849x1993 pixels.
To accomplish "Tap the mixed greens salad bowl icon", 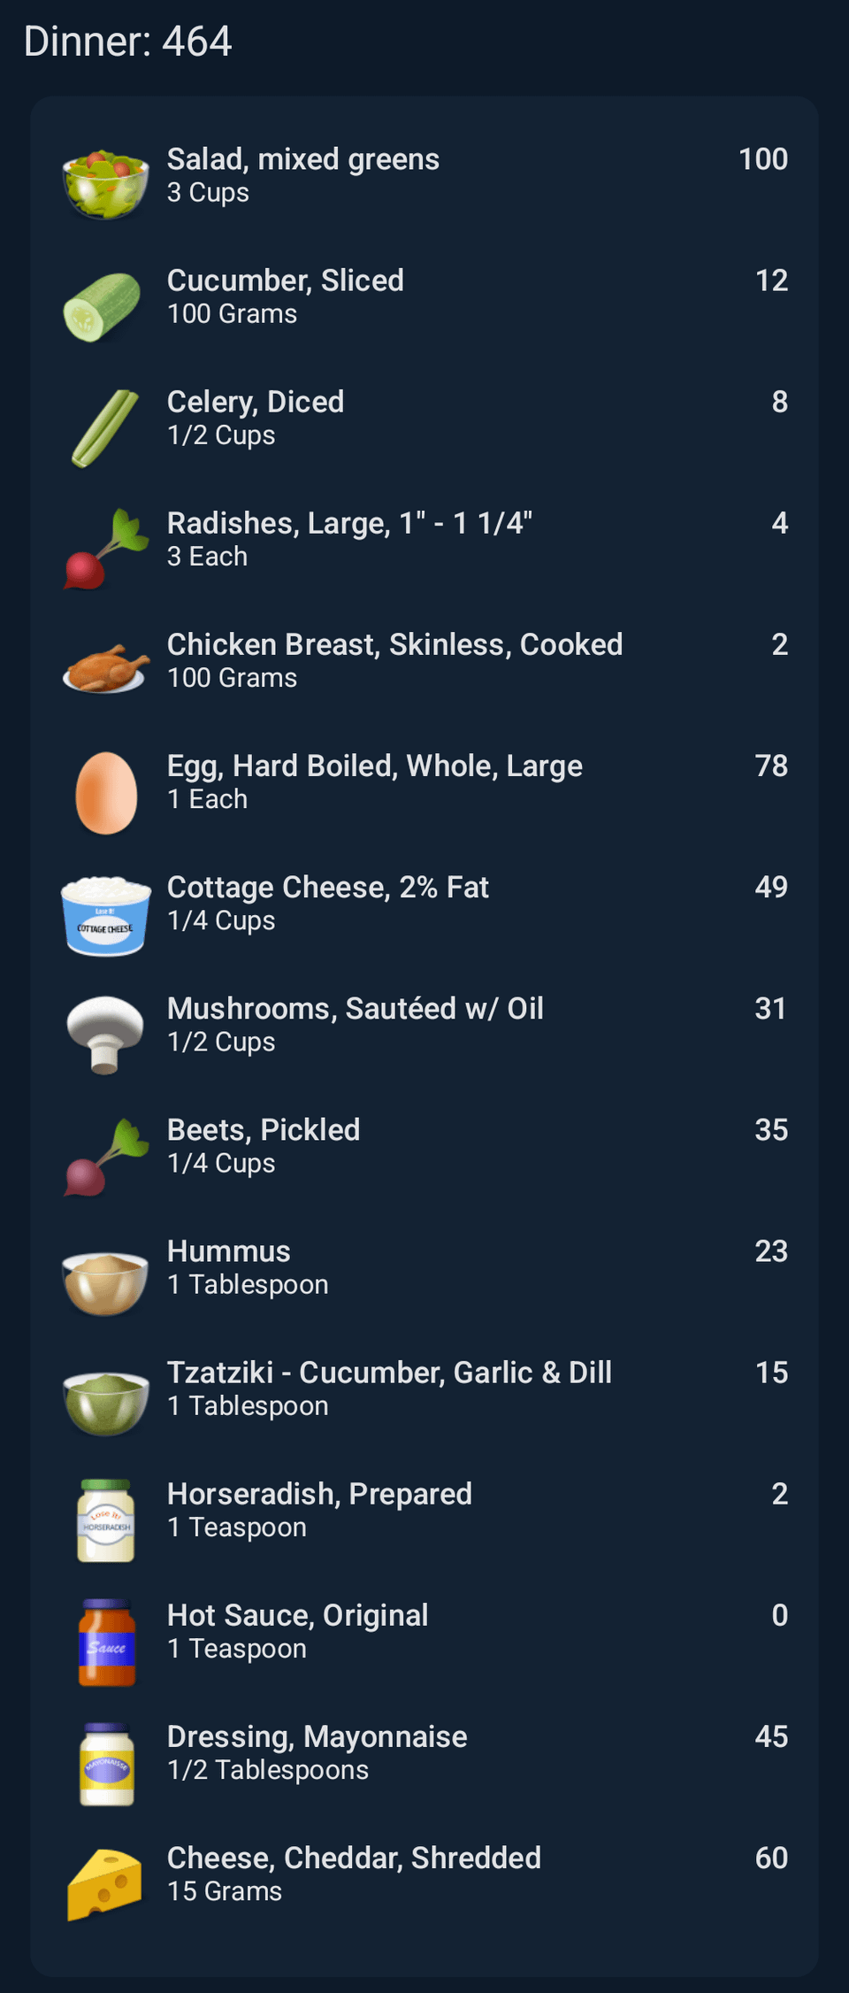I will pos(105,181).
